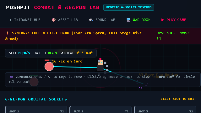Select Slot 1 weapon card
The width and height of the screenshot is (201, 113).
click(x=36, y=110)
